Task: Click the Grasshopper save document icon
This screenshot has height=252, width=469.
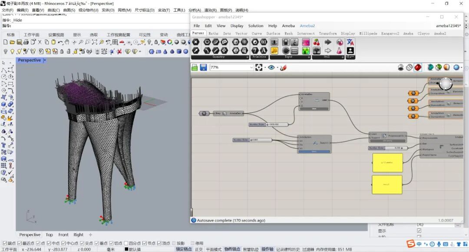Action: point(203,68)
